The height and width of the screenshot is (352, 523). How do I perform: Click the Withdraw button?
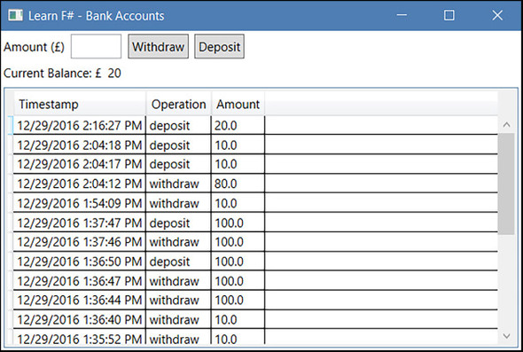pos(159,46)
